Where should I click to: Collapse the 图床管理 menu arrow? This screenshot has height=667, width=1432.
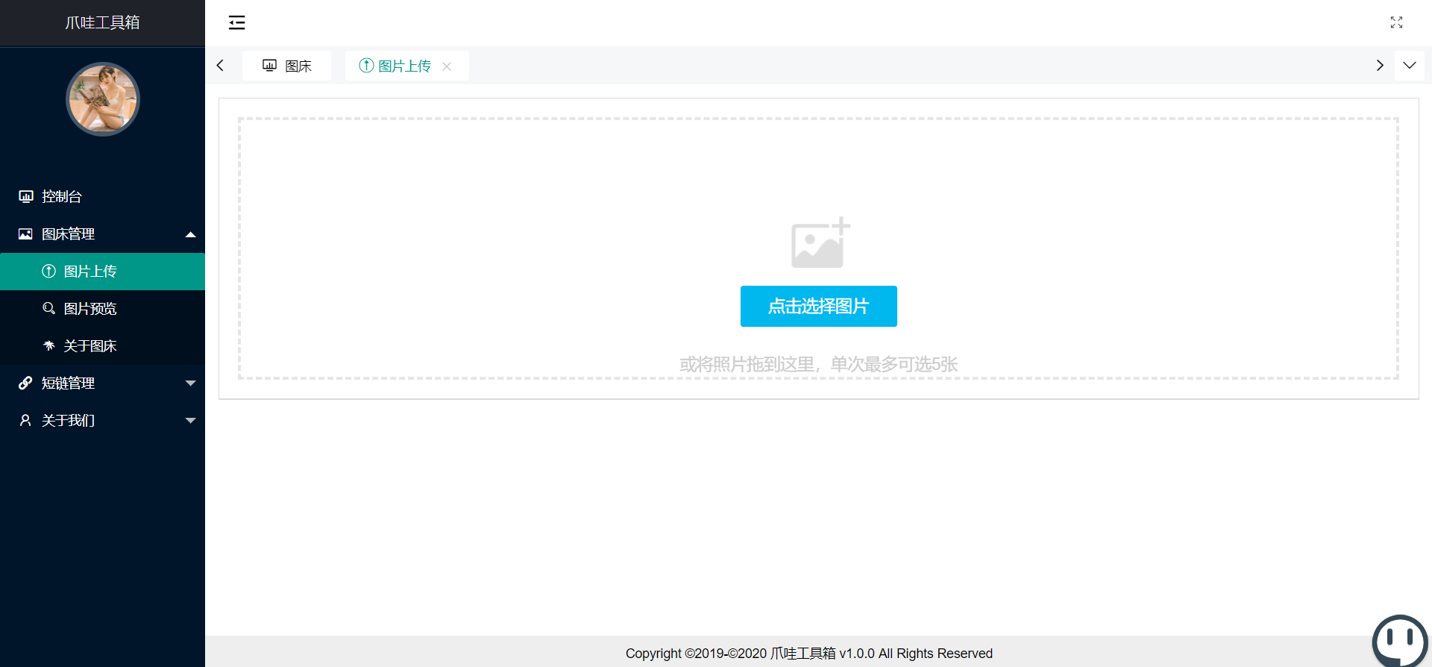click(190, 234)
